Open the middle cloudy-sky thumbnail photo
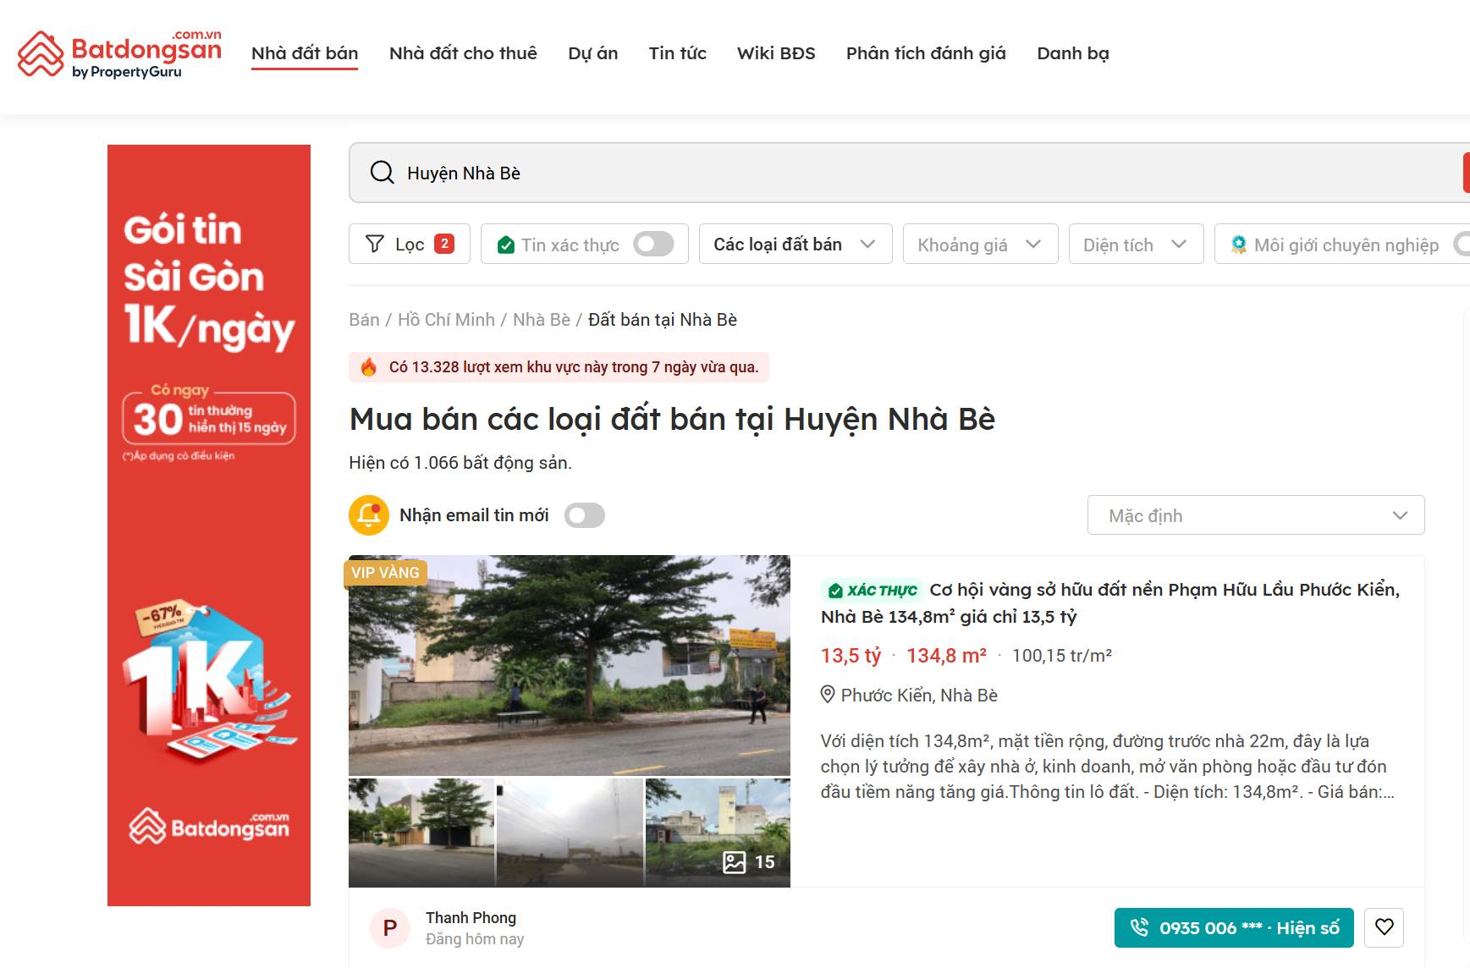1470x968 pixels. (570, 833)
